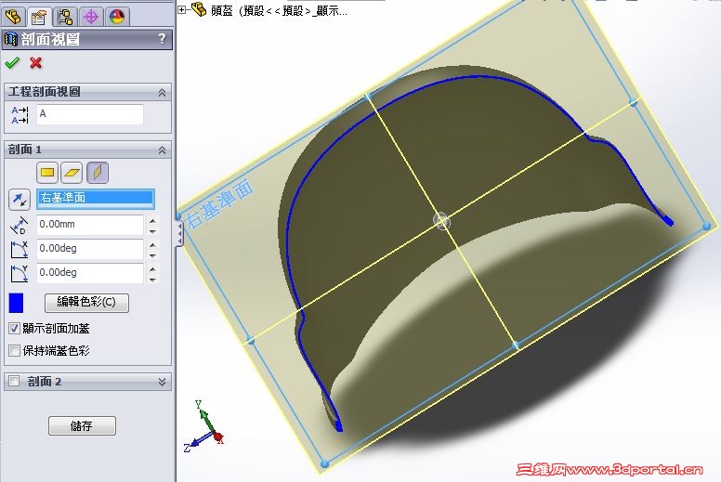The image size is (721, 482).
Task: Open help for section view panel
Action: point(162,39)
